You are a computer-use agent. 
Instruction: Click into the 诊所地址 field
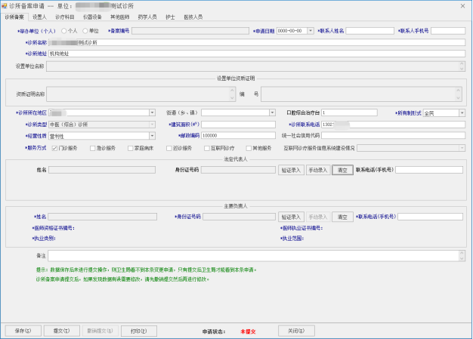click(257, 54)
